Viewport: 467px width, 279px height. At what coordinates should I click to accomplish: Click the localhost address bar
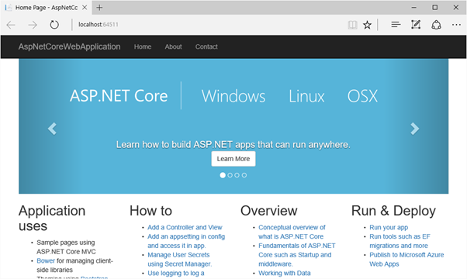point(209,25)
